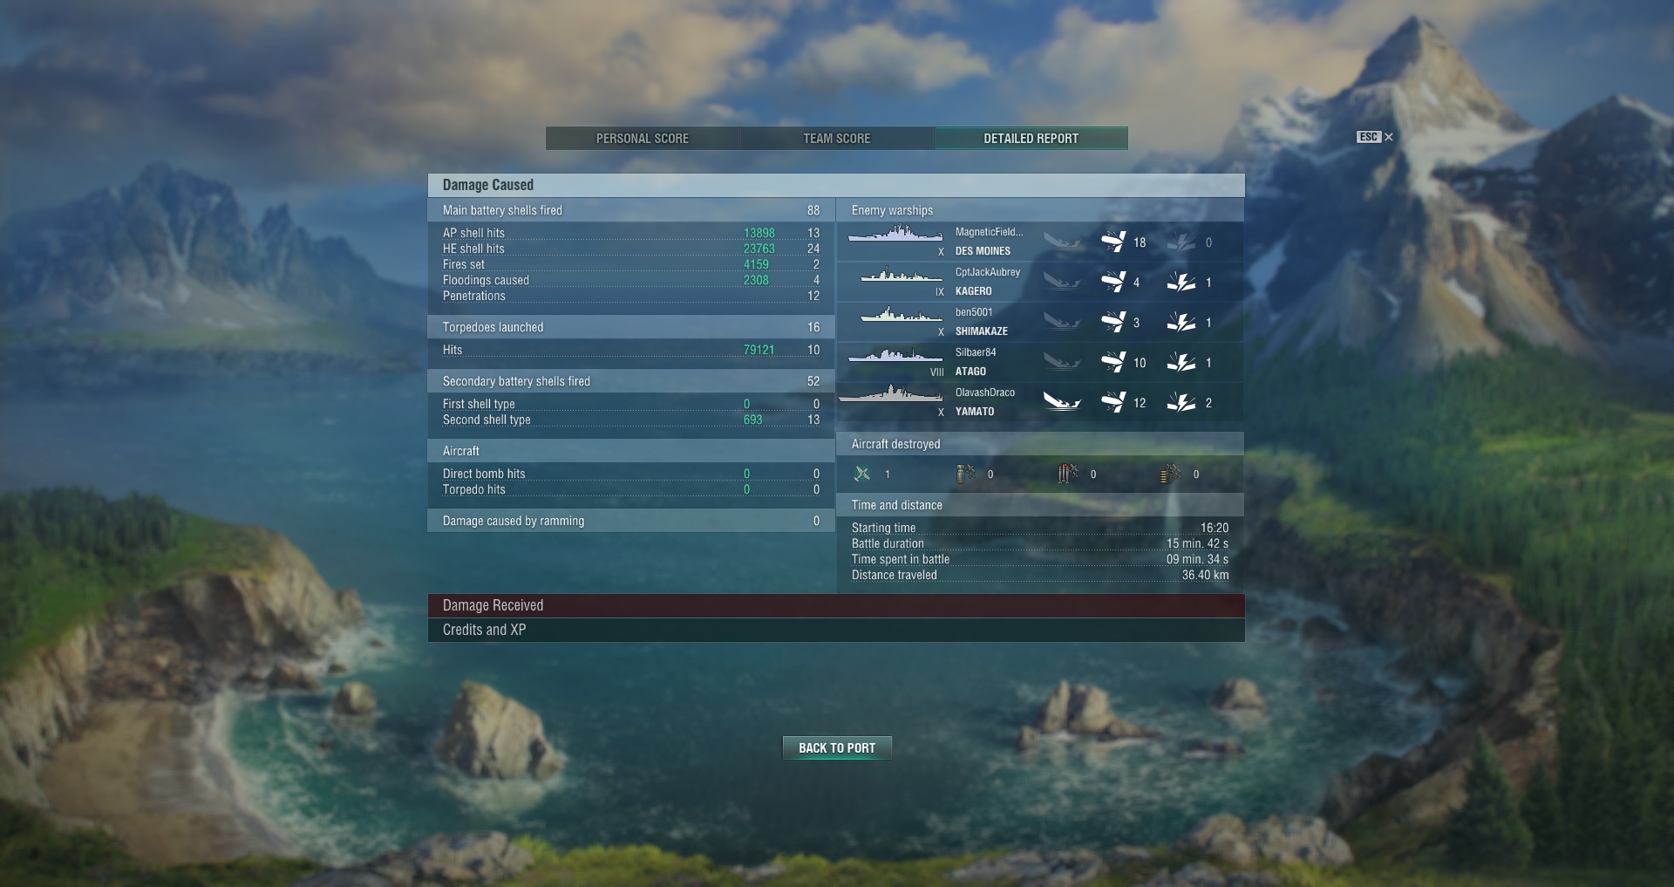
Task: Click the Back to Port button
Action: click(x=837, y=748)
